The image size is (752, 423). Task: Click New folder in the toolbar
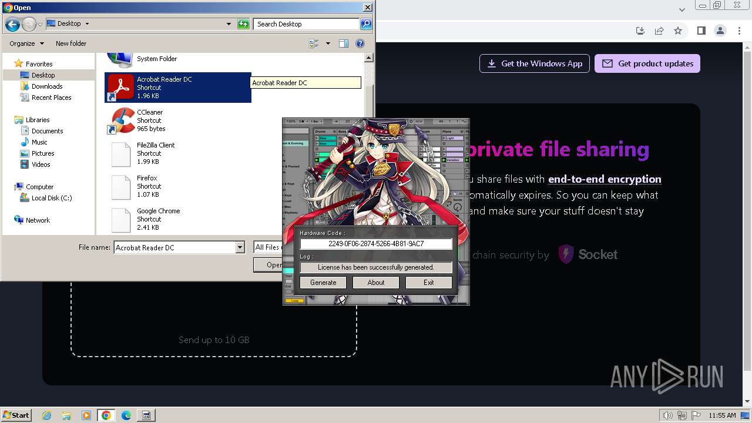click(71, 43)
